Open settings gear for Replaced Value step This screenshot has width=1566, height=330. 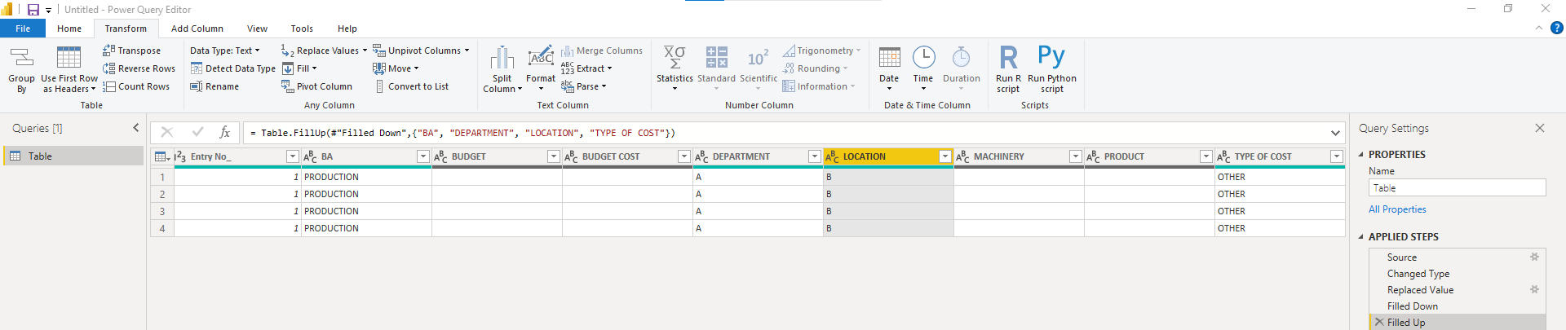1534,289
